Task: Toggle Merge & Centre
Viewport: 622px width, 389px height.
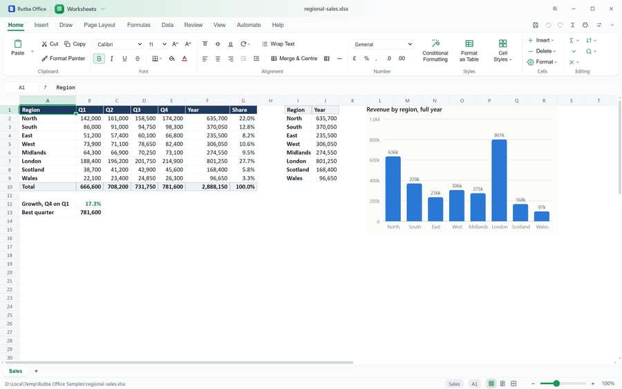Action: point(294,59)
